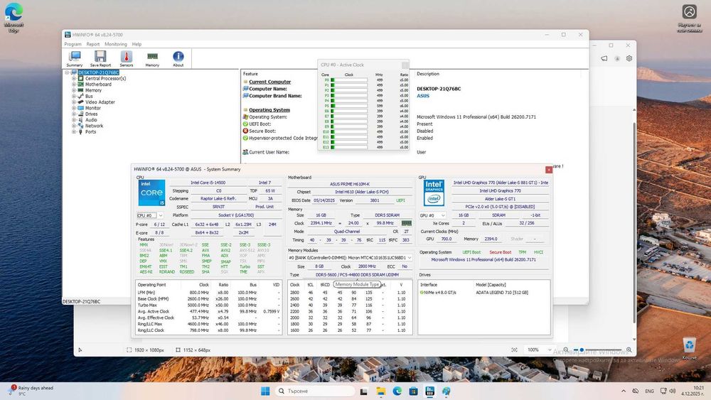Close the System Summary window
Image resolution: width=711 pixels, height=400 pixels.
click(549, 169)
